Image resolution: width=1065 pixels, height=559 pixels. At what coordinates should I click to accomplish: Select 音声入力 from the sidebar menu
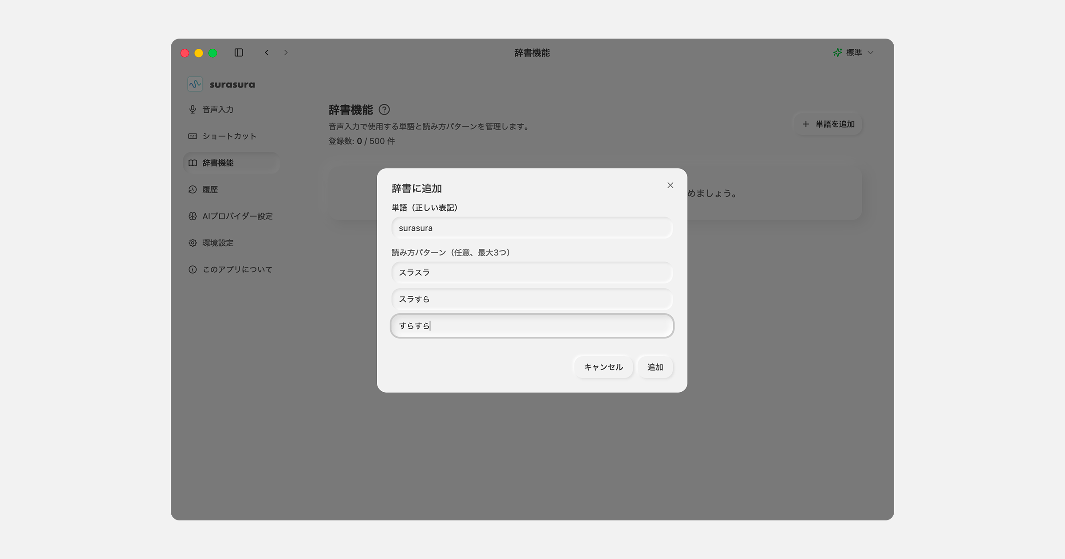(217, 109)
